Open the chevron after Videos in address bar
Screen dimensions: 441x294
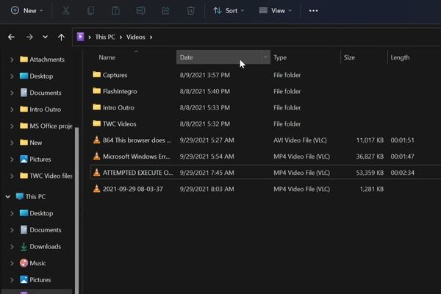pos(151,37)
